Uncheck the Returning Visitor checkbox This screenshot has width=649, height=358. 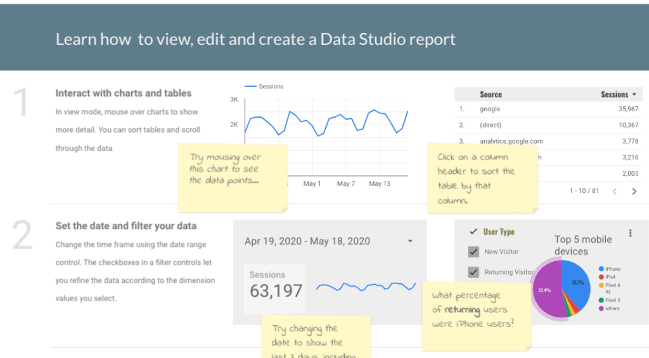[x=473, y=272]
